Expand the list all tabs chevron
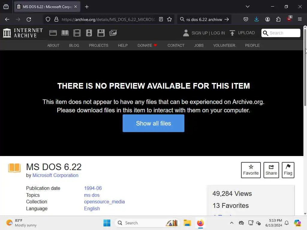Viewport: 307px width, 230px height. coord(248,7)
